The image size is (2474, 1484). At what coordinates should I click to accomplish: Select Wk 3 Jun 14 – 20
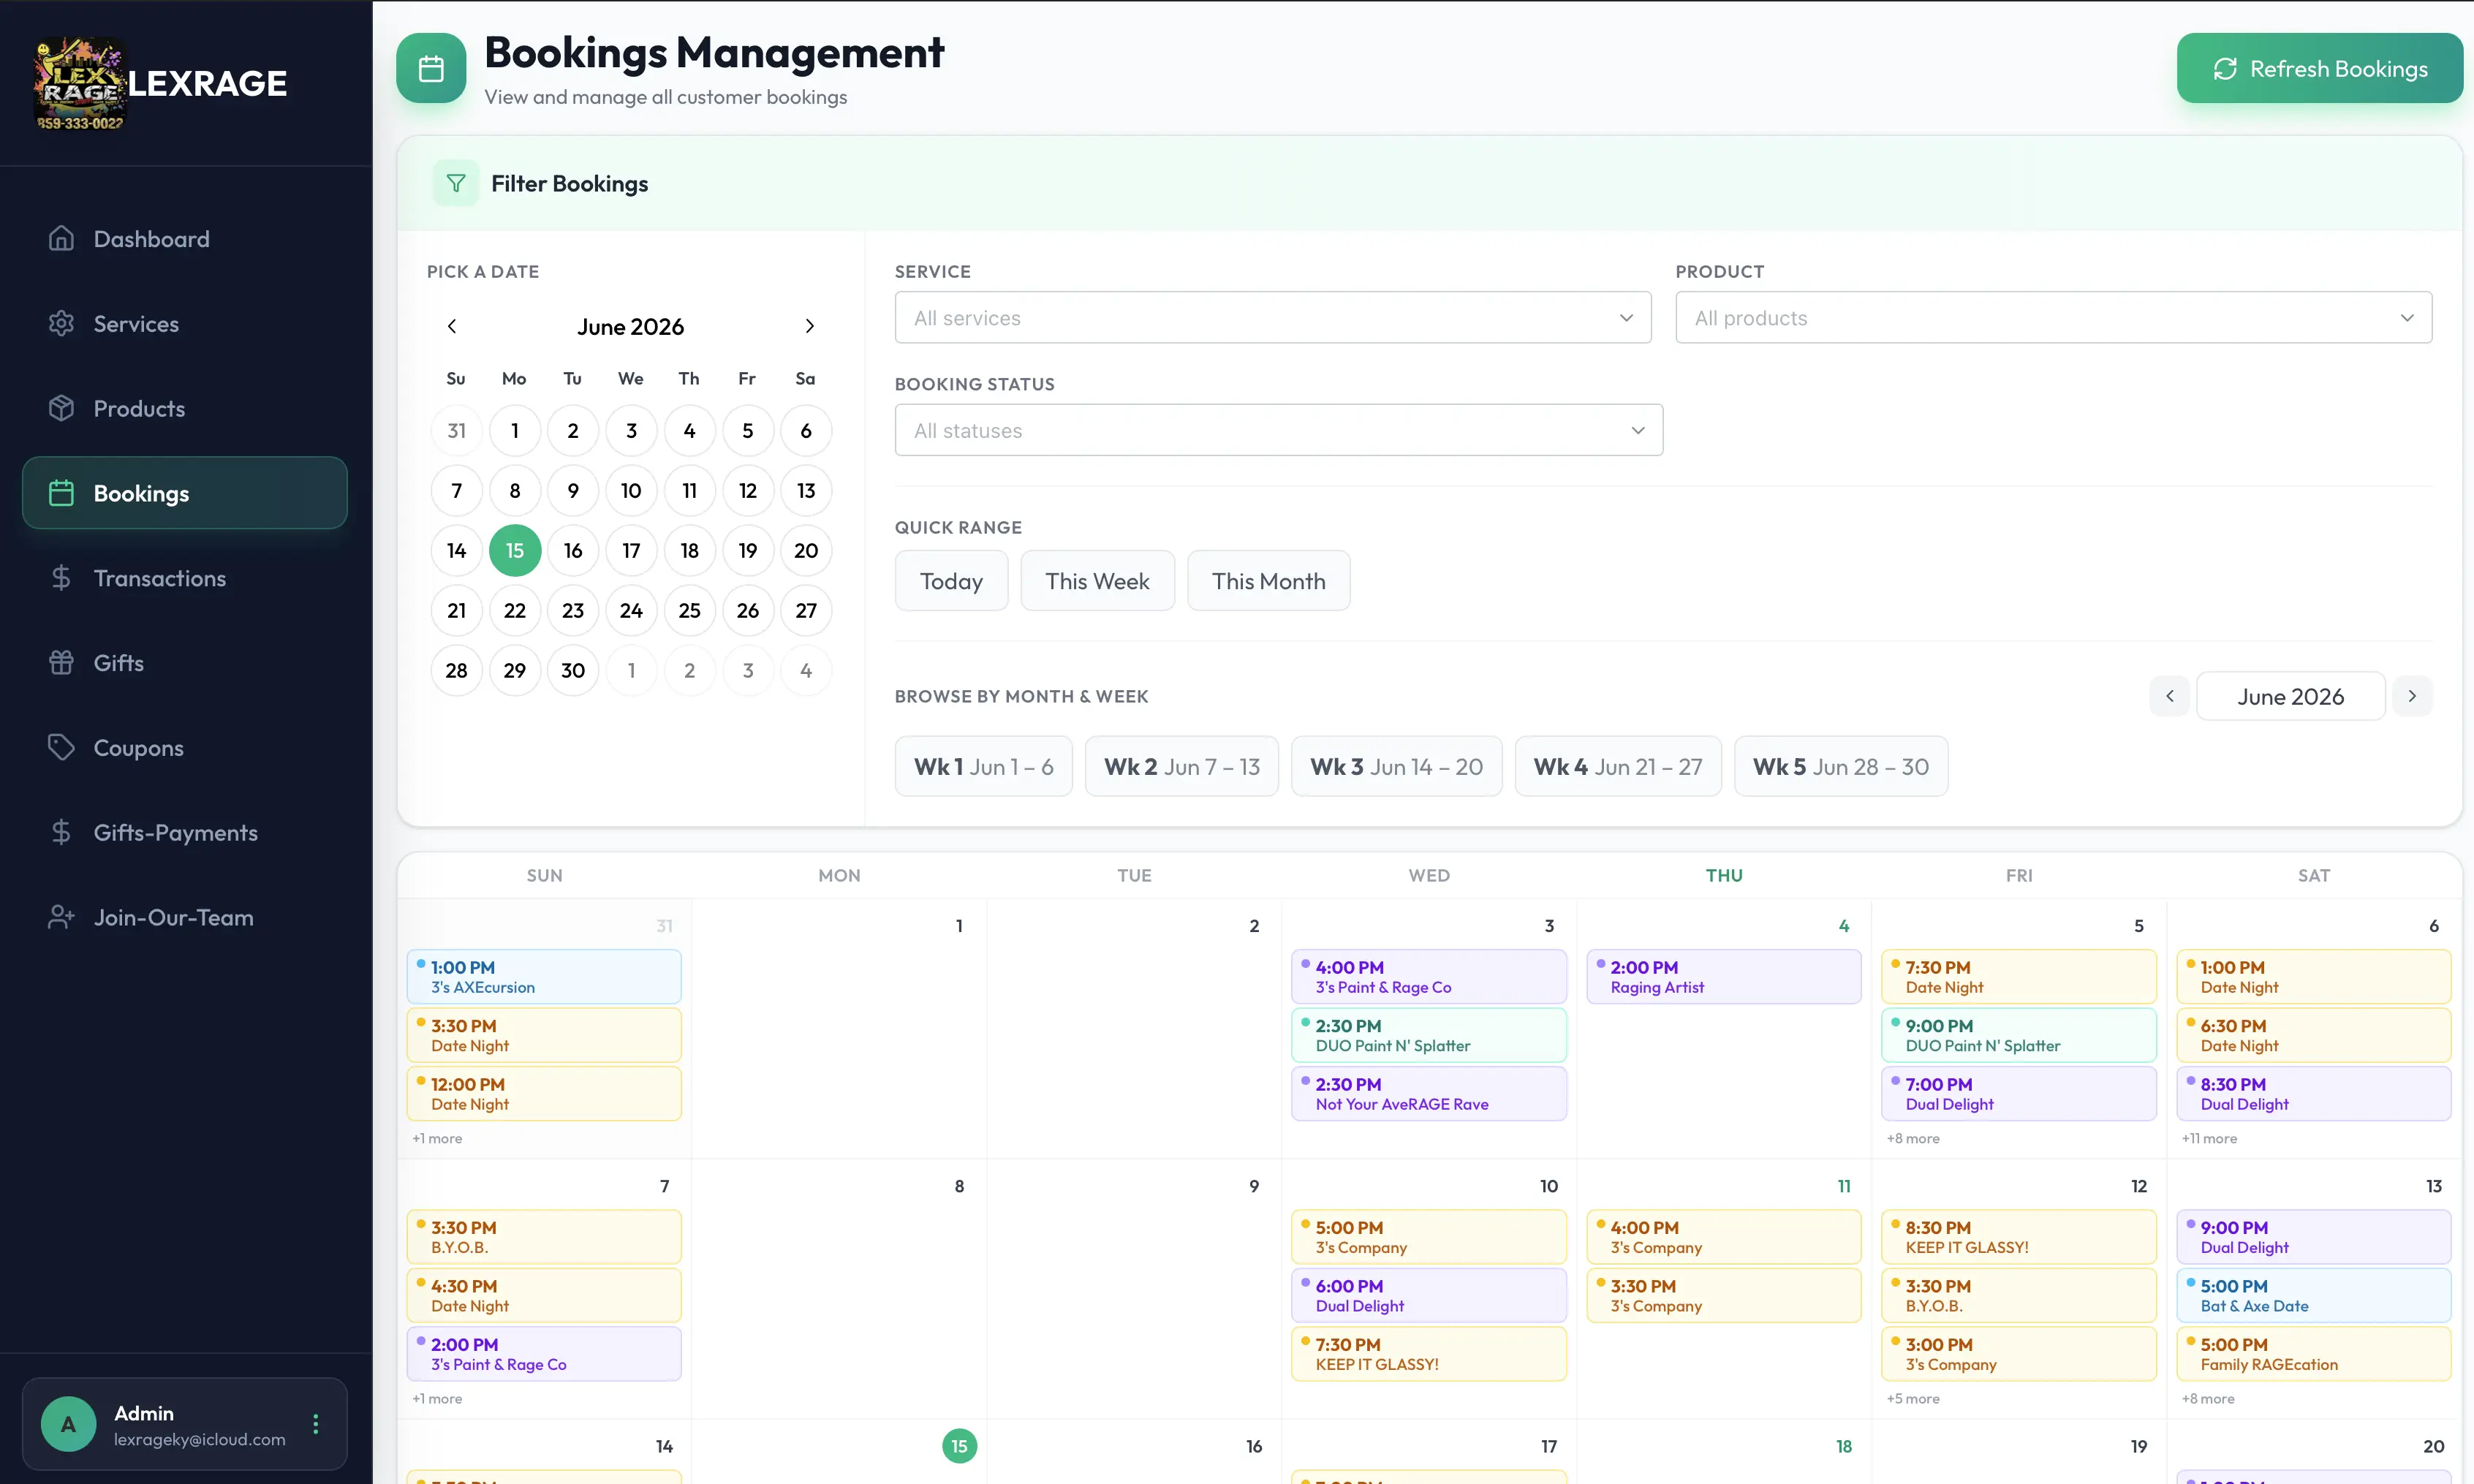(1396, 766)
